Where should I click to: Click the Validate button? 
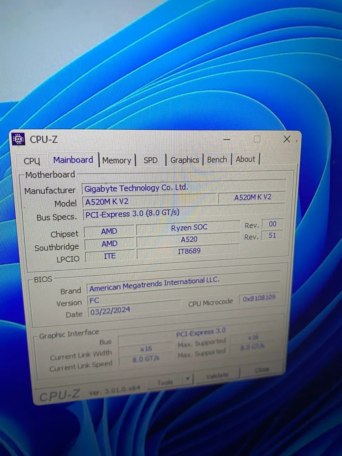[x=217, y=375]
